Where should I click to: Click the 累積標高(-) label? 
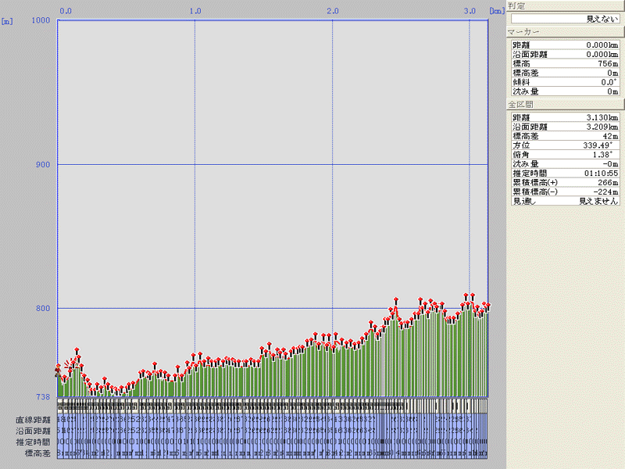tap(535, 192)
